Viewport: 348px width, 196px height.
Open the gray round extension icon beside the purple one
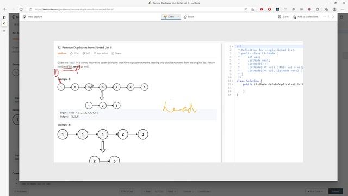point(301,9)
